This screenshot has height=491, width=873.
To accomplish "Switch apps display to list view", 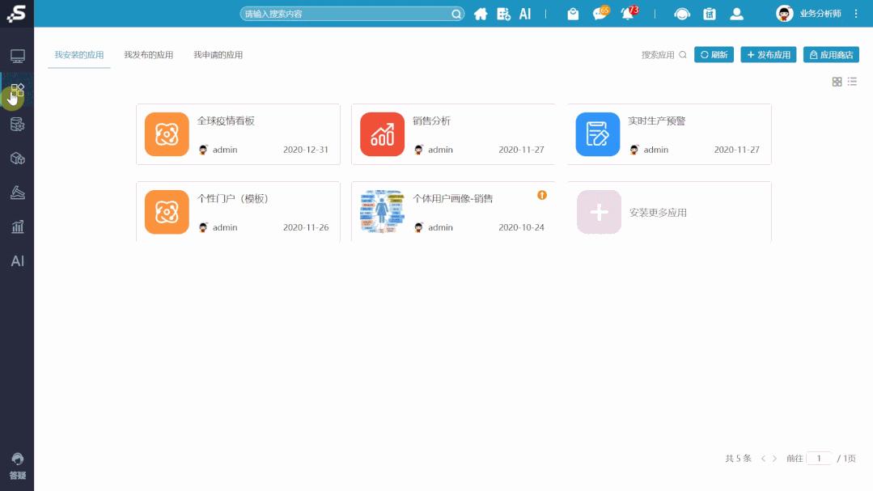I will click(x=851, y=82).
